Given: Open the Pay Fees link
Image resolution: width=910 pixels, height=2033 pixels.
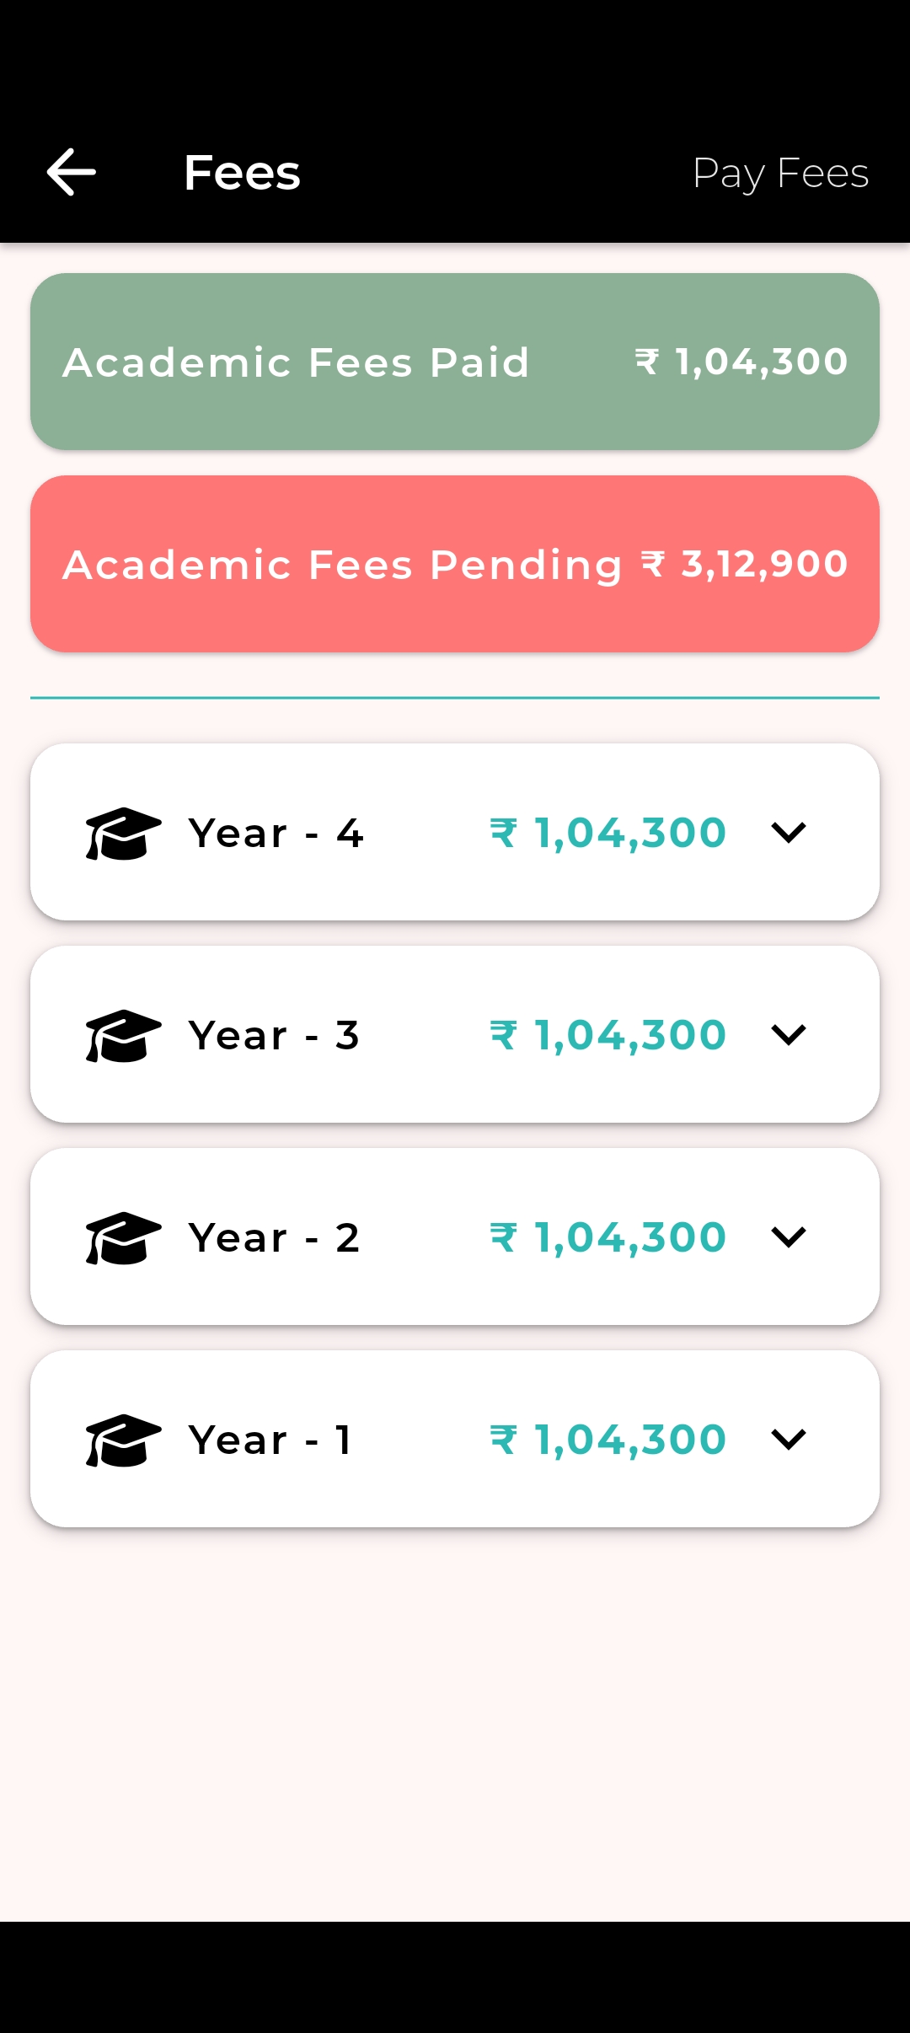Looking at the screenshot, I should (780, 174).
